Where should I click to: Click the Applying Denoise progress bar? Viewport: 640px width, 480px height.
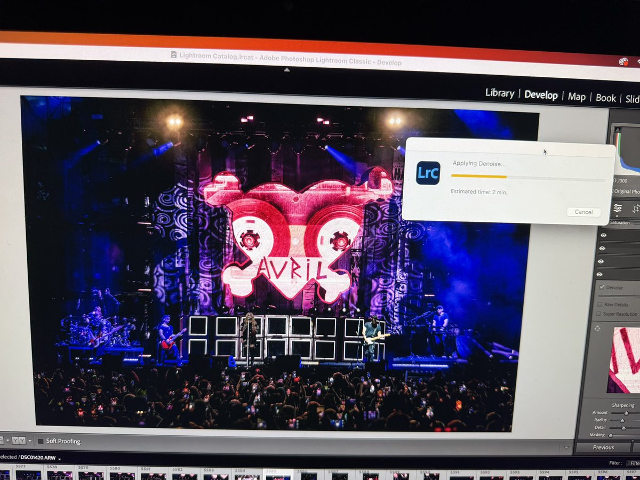(528, 177)
